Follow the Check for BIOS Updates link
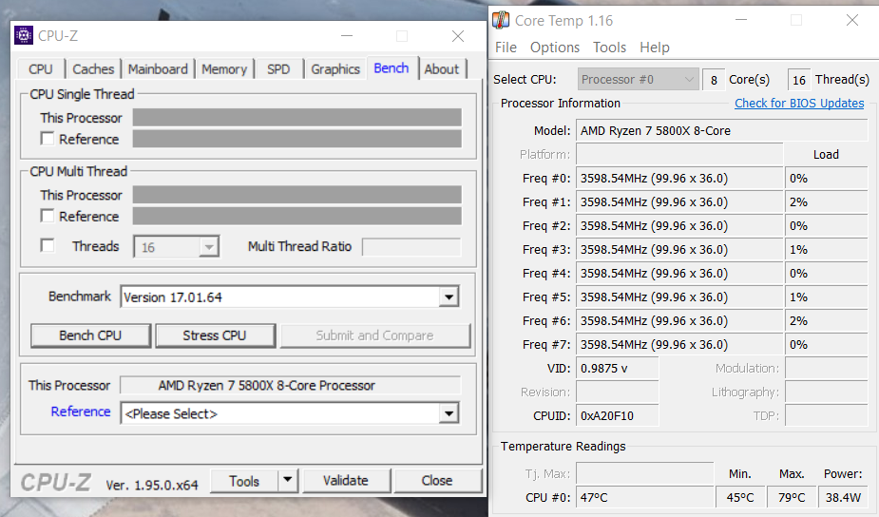 (x=799, y=104)
